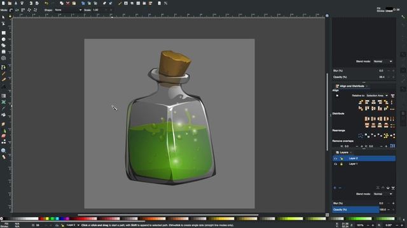The width and height of the screenshot is (407, 228).
Task: Click the Scale input field
Action: pyautogui.click(x=97, y=10)
